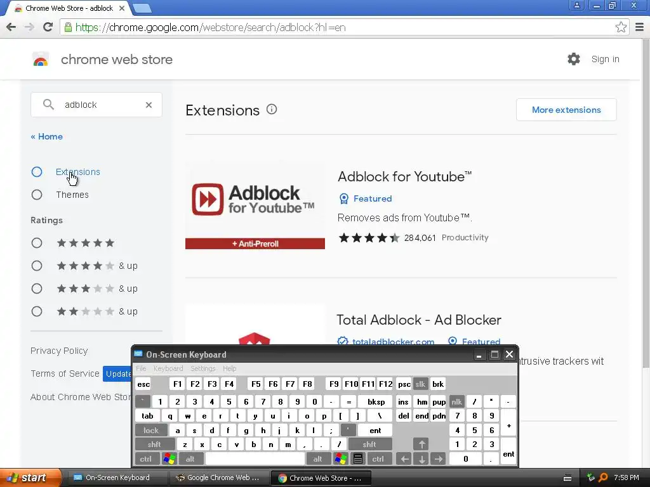Open the Adblock for Youtube title link

point(404,176)
